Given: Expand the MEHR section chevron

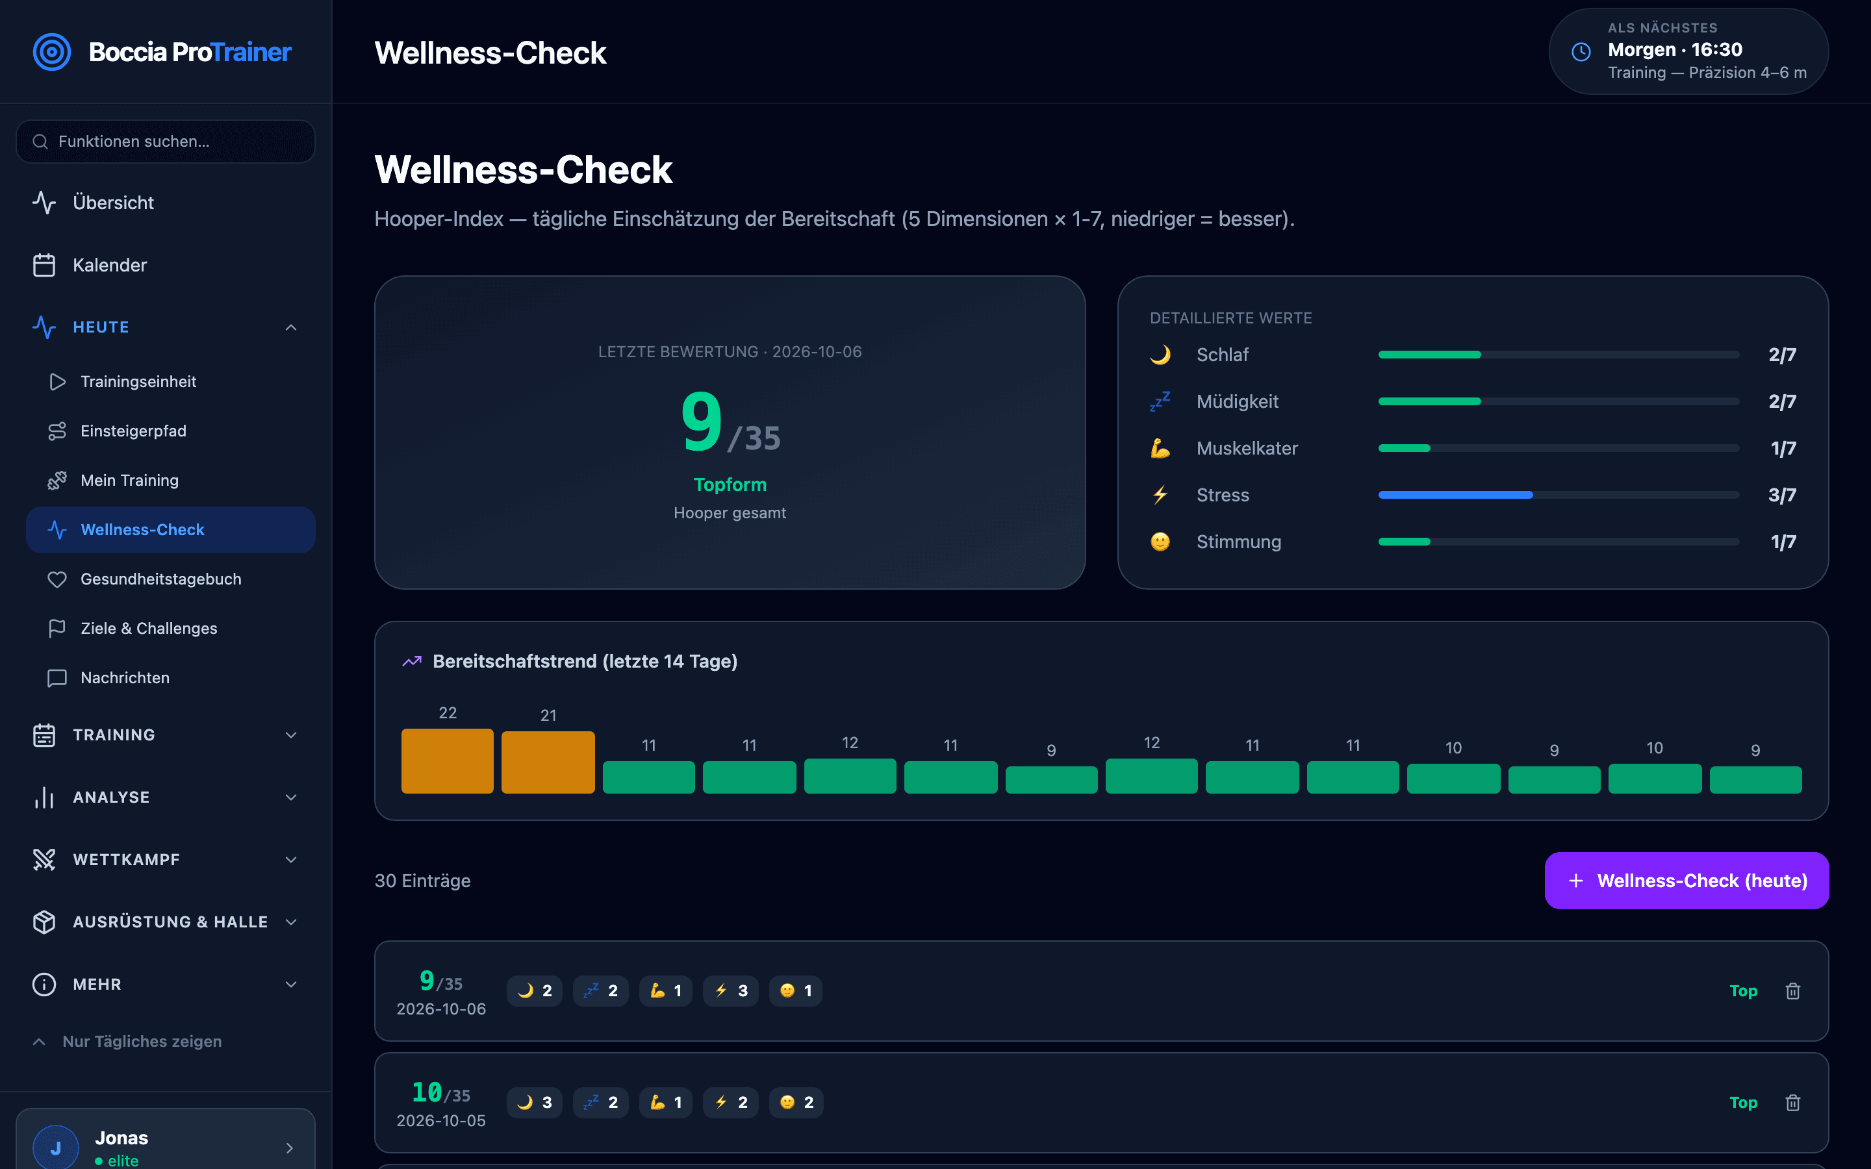Looking at the screenshot, I should [x=290, y=984].
